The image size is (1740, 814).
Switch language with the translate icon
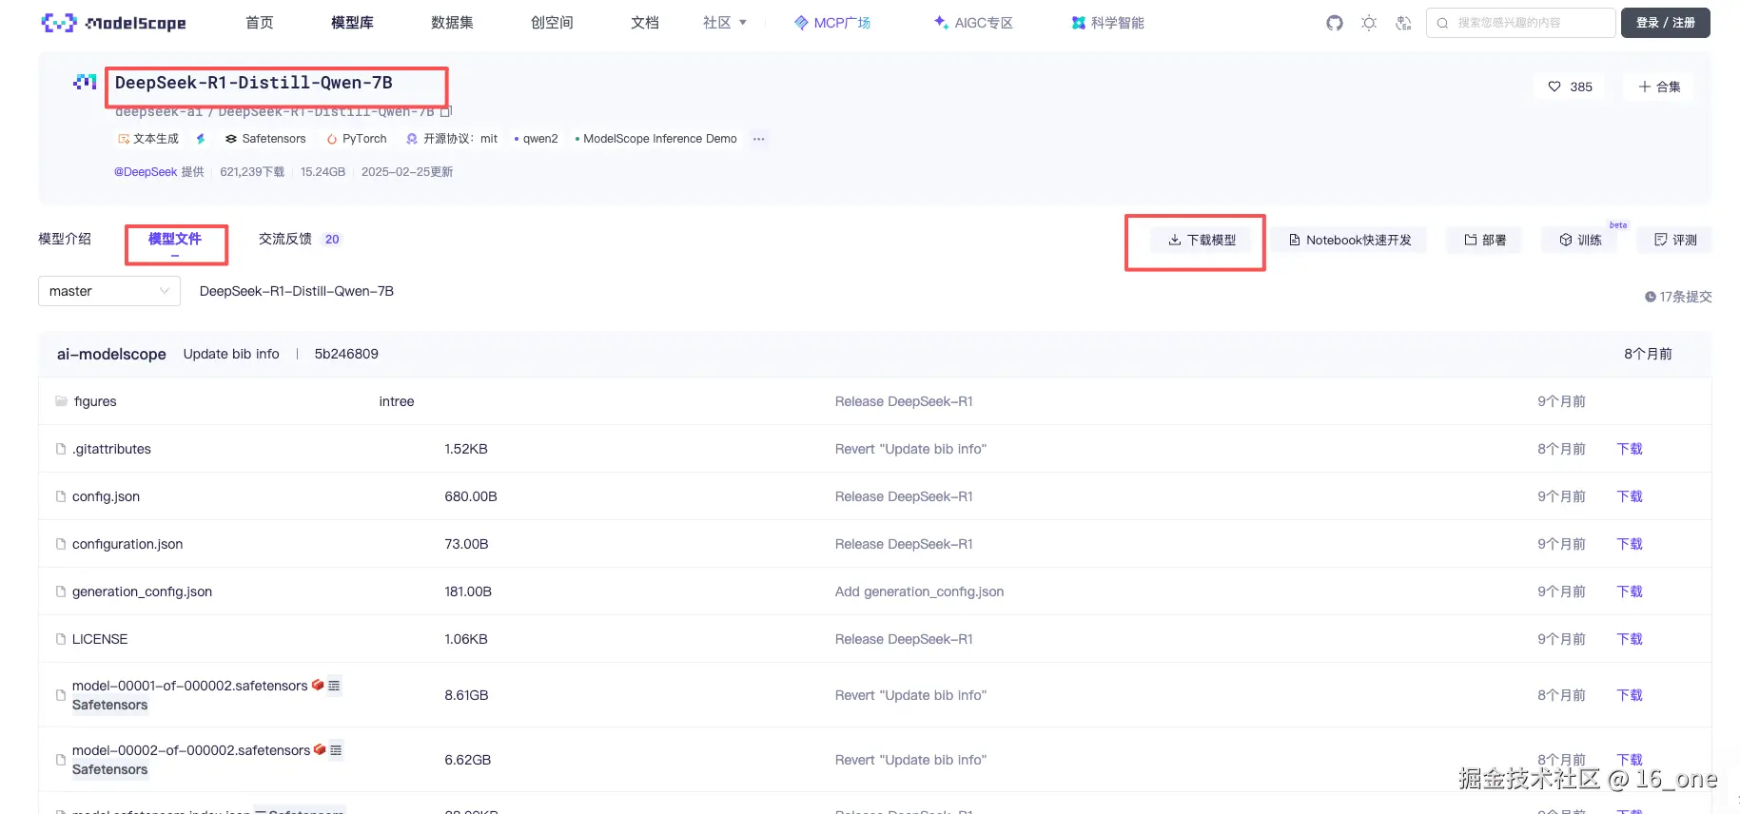coord(1403,23)
